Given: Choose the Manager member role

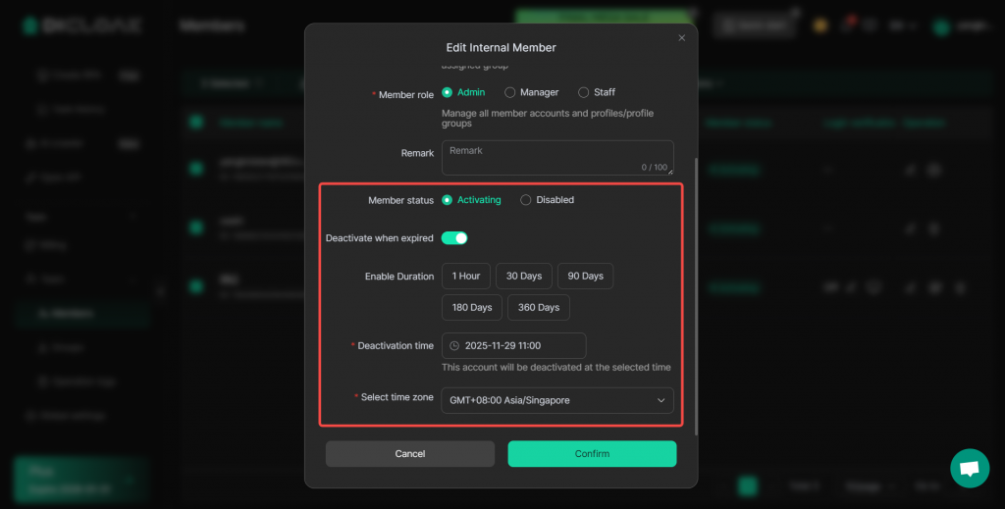Looking at the screenshot, I should tap(510, 92).
